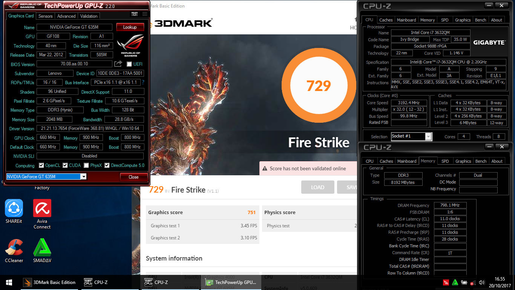515x290 pixels.
Task: Click Score has not been validated online notice
Action: 308,168
